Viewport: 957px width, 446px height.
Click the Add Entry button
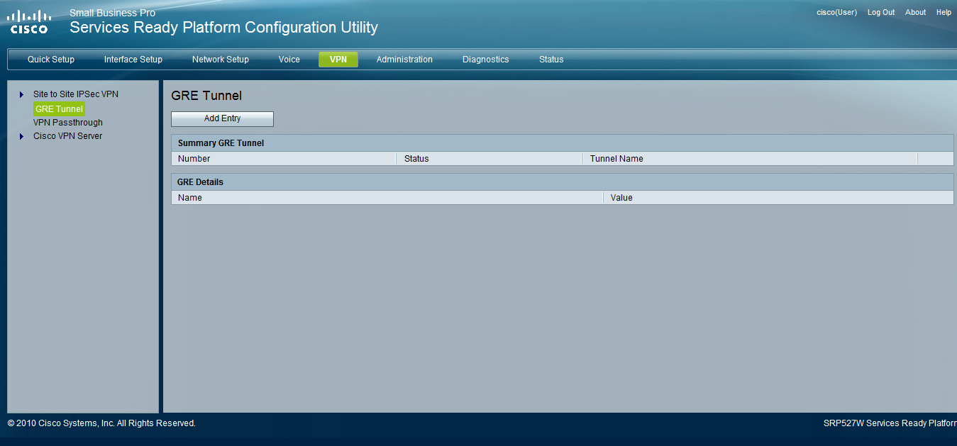point(222,118)
